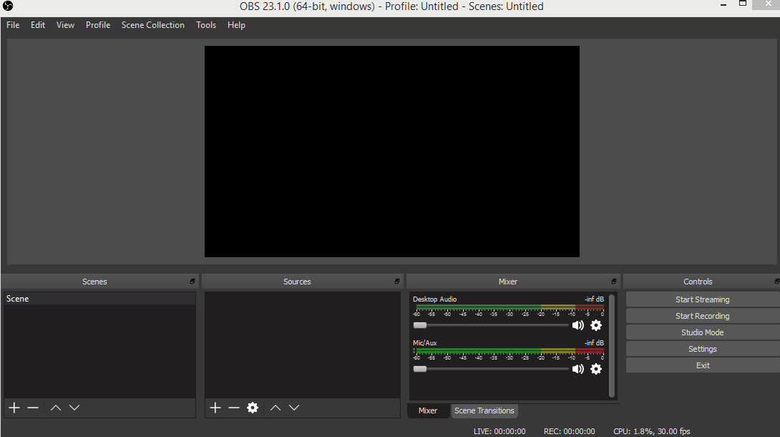Click the black preview canvas
Viewport: 780px width, 437px height.
point(392,151)
